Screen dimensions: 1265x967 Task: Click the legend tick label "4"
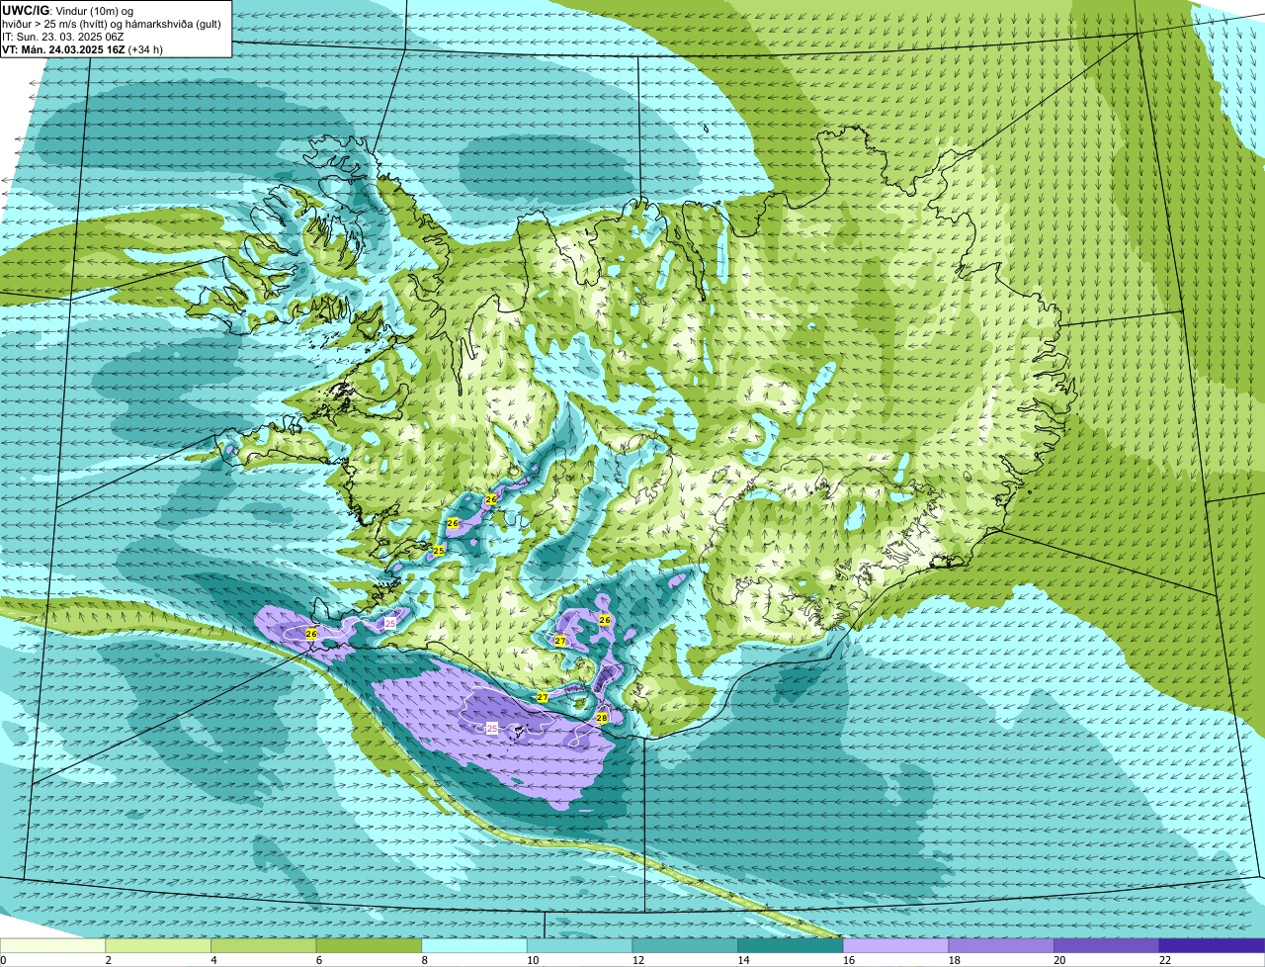click(213, 960)
